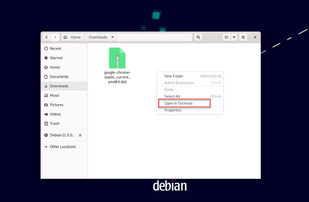
Task: Expand the view options dropdown arrow
Action: [234, 37]
